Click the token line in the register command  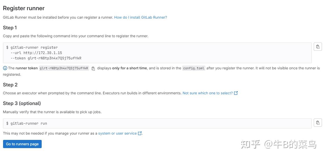pos(46,58)
